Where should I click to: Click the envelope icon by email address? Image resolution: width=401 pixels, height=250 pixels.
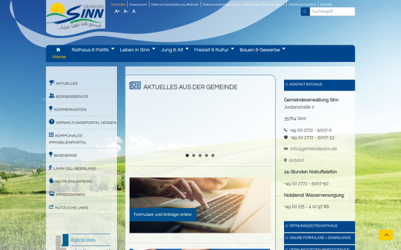point(286,149)
